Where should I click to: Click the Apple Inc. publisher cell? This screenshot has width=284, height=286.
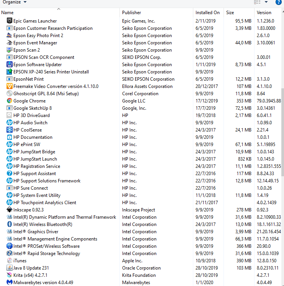click(x=132, y=261)
